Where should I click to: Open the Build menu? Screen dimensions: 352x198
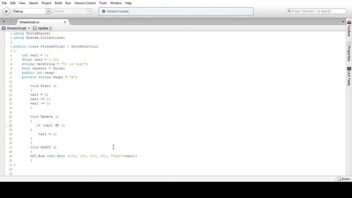58,3
